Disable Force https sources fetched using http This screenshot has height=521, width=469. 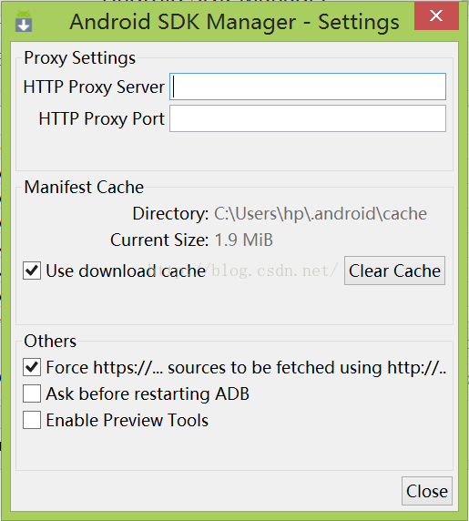(x=32, y=367)
